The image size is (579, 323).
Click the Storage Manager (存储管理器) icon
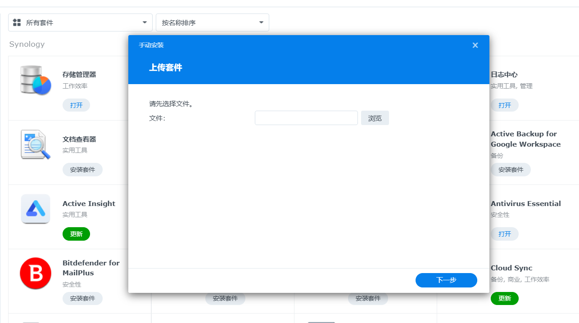click(x=35, y=80)
